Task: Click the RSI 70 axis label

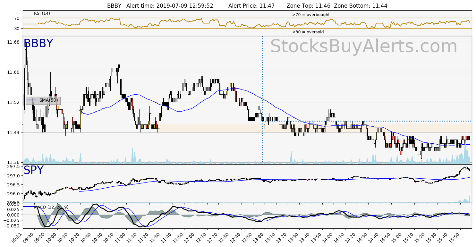Action: pyautogui.click(x=17, y=18)
